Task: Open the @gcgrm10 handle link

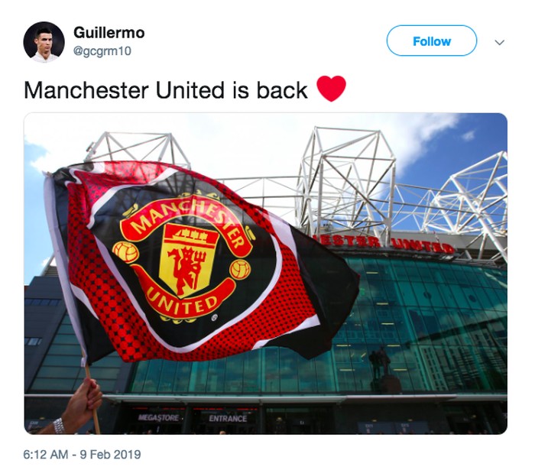Action: tap(102, 51)
